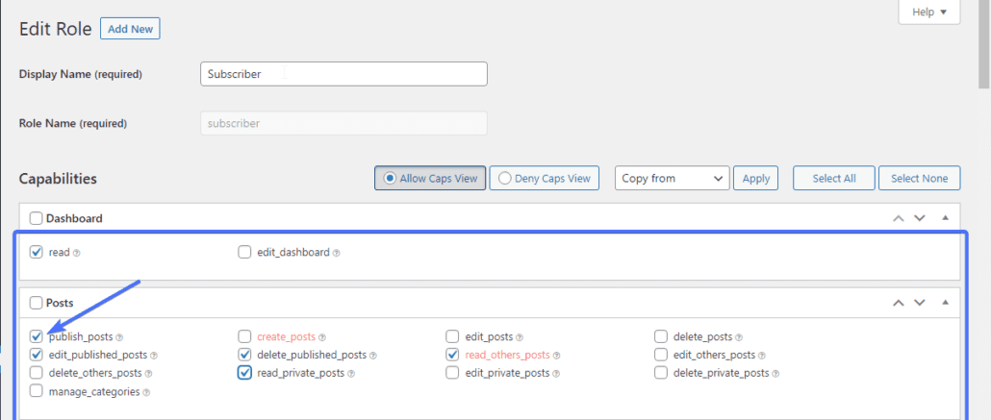Select all Posts capabilities checkbox
Image resolution: width=991 pixels, height=420 pixels.
click(36, 303)
